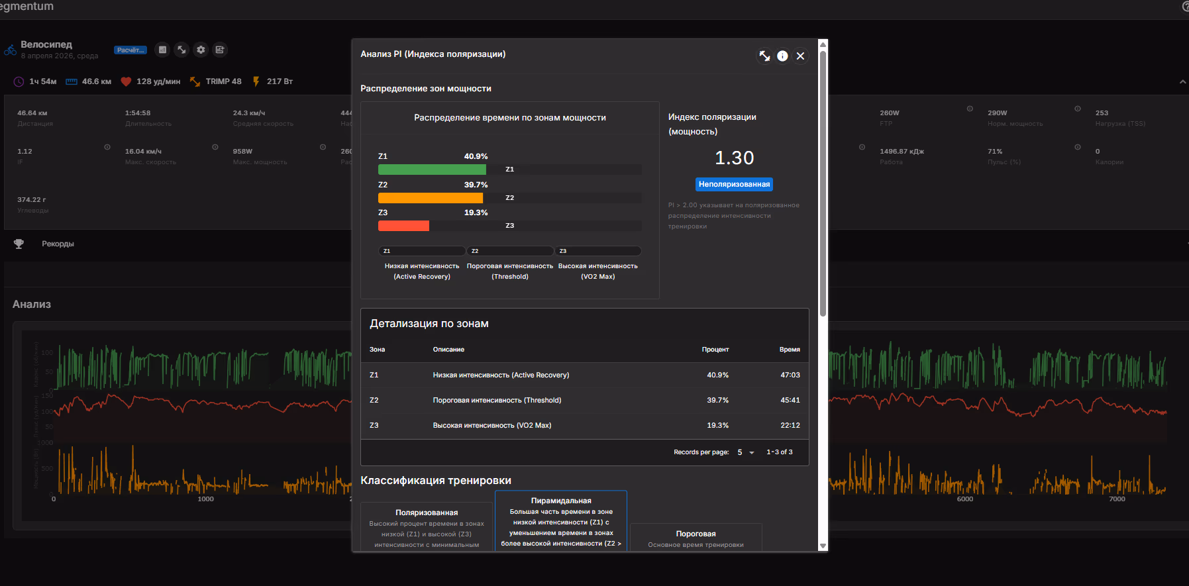Click the info icon in PI analysis dialog
This screenshot has width=1189, height=586.
click(782, 56)
